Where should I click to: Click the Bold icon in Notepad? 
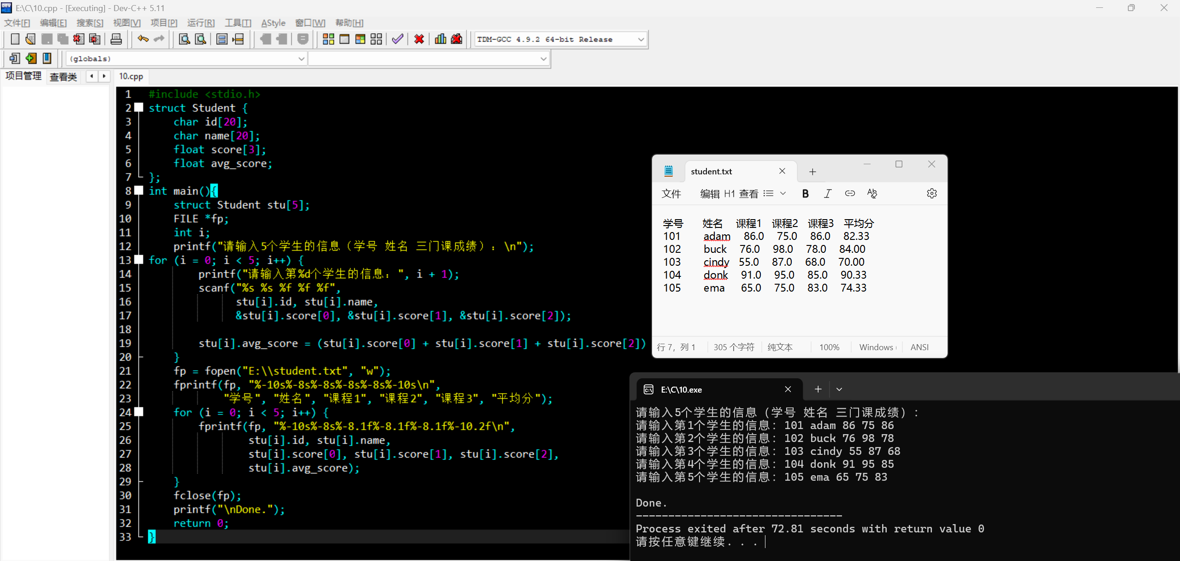(x=805, y=194)
